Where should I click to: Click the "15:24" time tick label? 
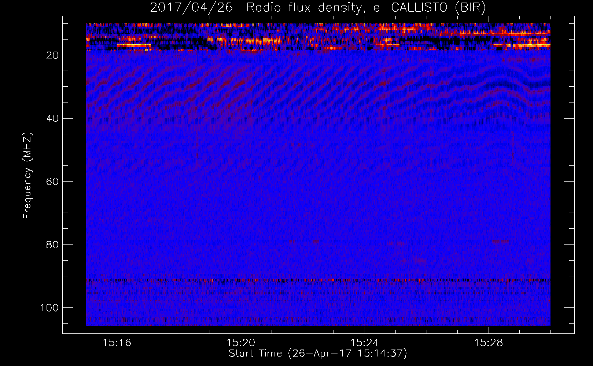tap(365, 343)
